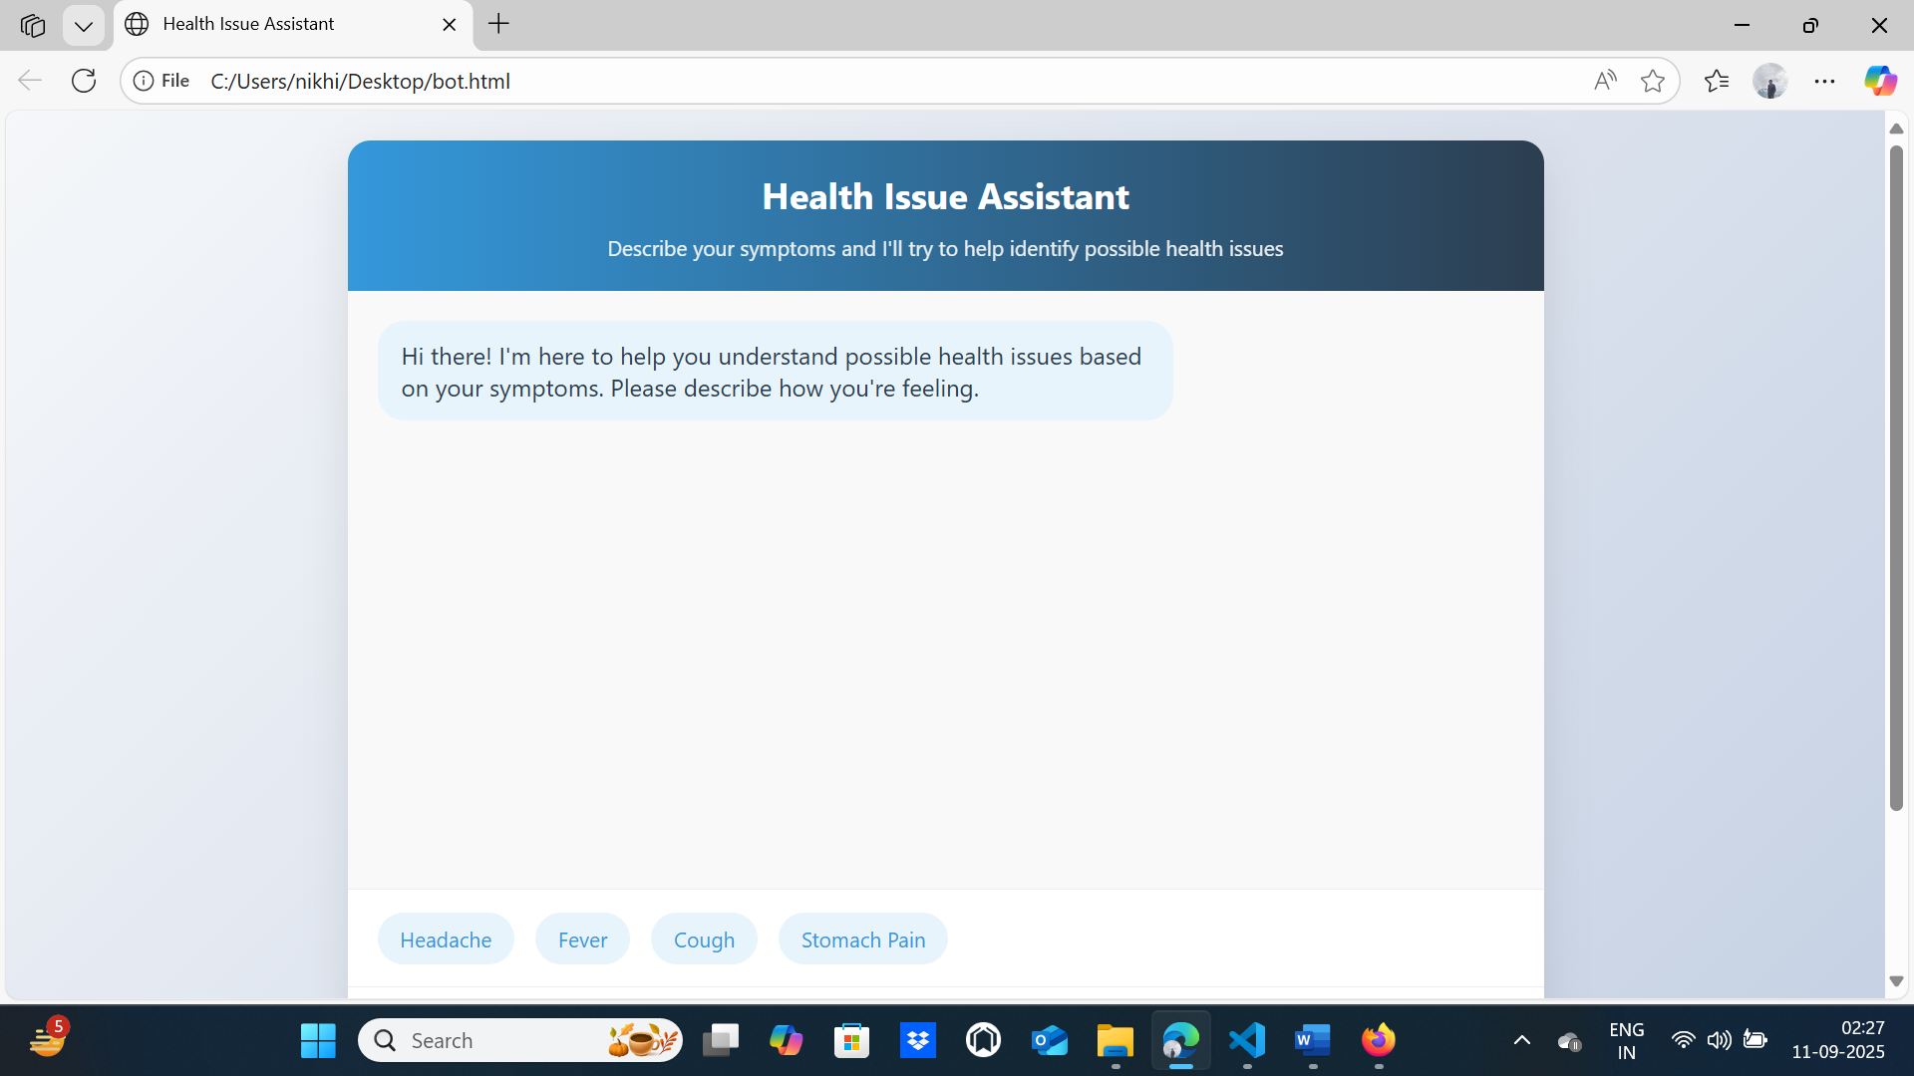Pick the Stomach Pain suggestion

click(x=862, y=940)
